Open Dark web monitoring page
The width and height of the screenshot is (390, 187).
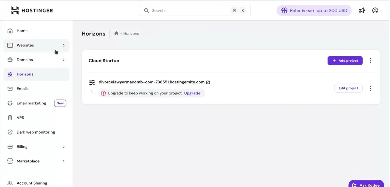(x=36, y=132)
